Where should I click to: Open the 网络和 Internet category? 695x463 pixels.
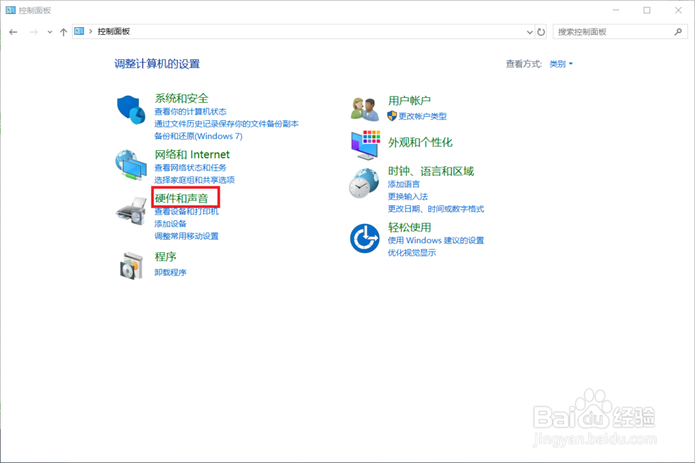click(192, 154)
